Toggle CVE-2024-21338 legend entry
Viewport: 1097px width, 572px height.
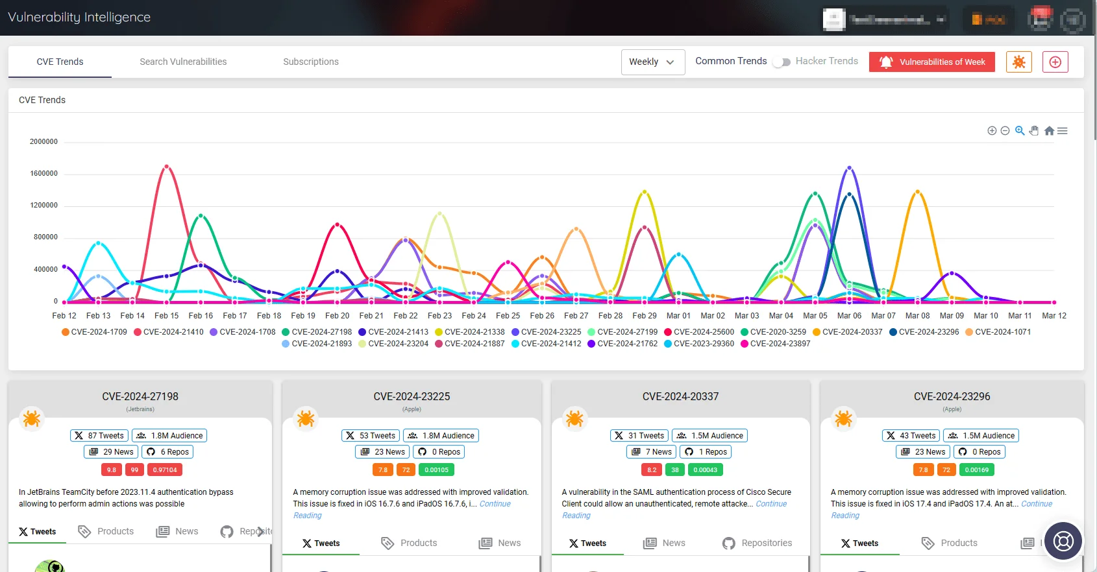[470, 332]
